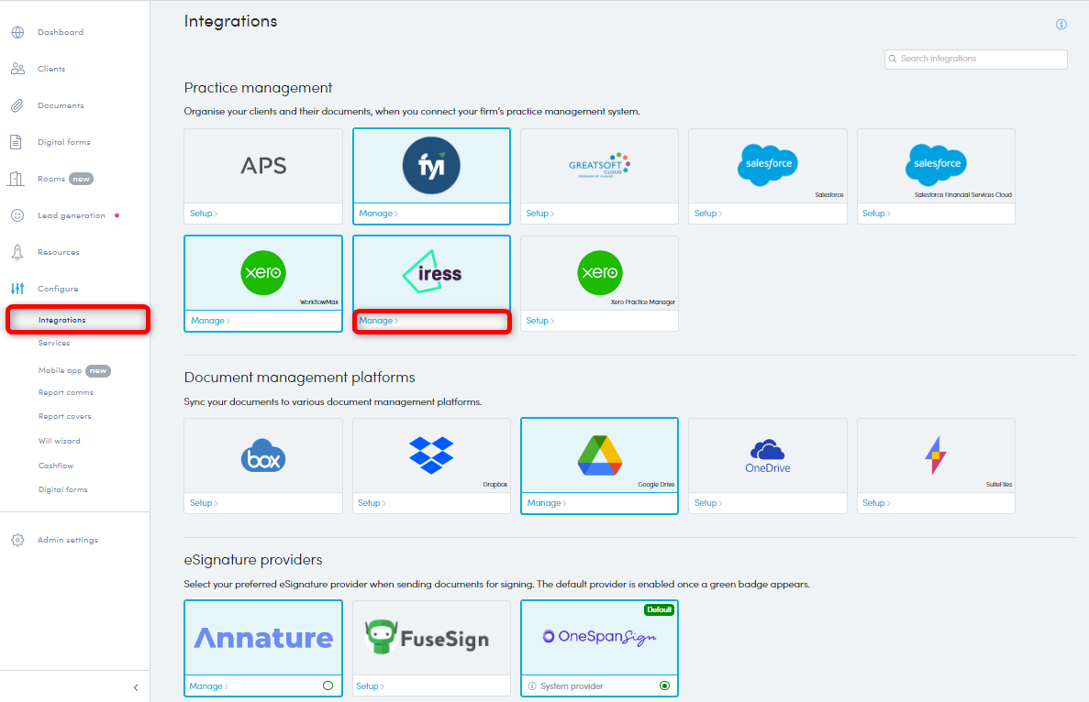The width and height of the screenshot is (1089, 702).
Task: Open the Dashboard globe icon
Action: (18, 32)
